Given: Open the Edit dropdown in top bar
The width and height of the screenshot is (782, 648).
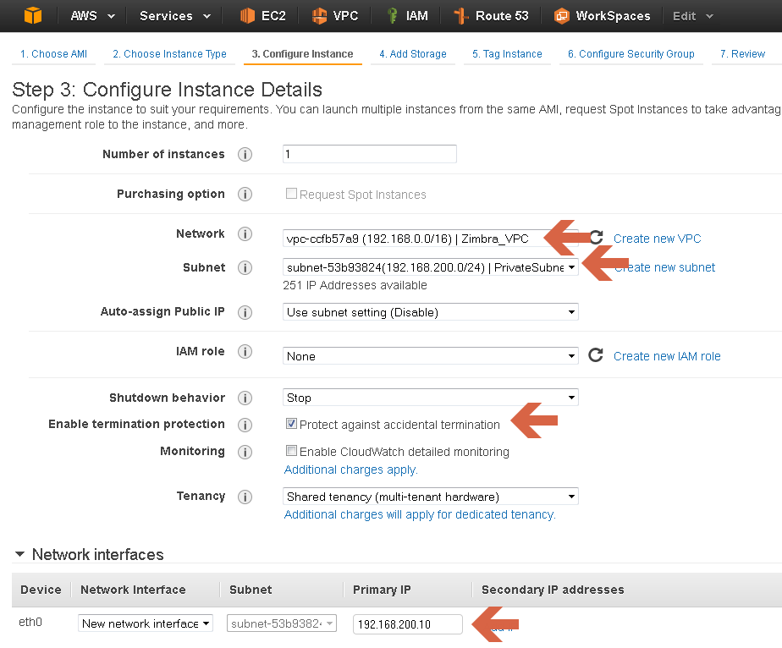Looking at the screenshot, I should 693,16.
